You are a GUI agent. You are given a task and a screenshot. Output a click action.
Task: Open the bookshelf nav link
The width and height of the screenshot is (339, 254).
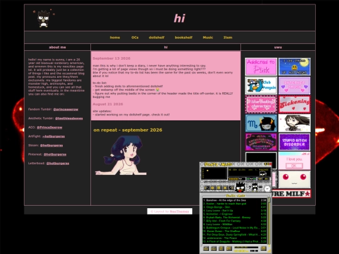click(183, 38)
